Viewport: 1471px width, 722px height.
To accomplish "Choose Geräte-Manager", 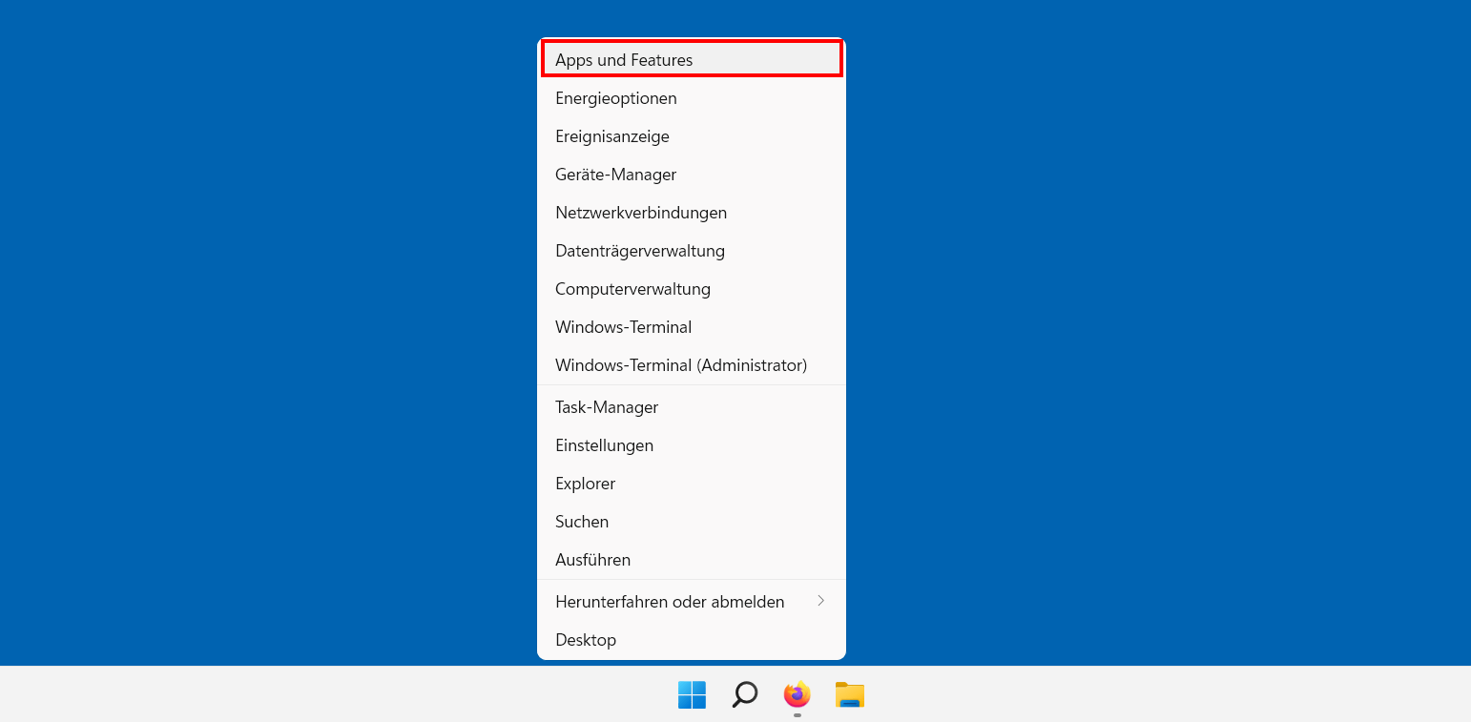I will 692,175.
